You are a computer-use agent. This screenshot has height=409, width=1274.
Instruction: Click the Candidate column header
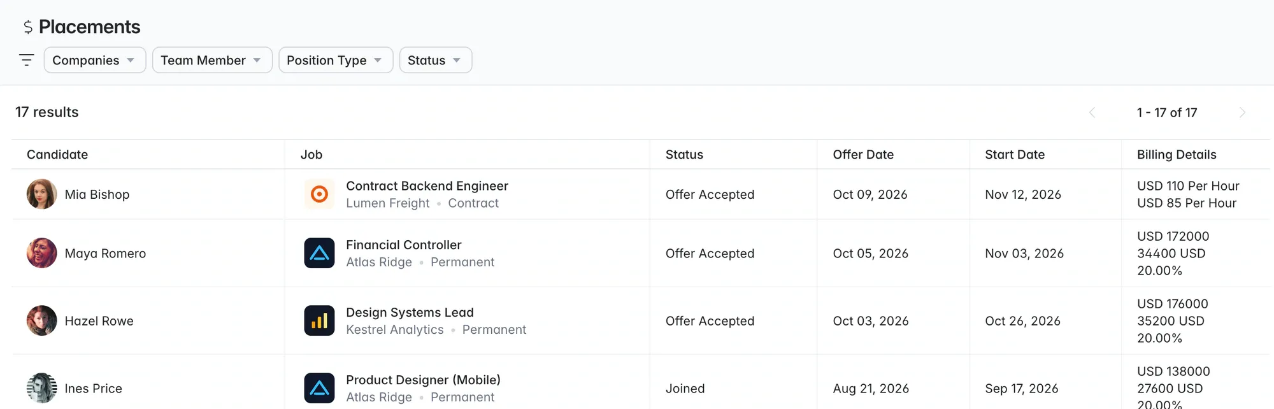(57, 154)
